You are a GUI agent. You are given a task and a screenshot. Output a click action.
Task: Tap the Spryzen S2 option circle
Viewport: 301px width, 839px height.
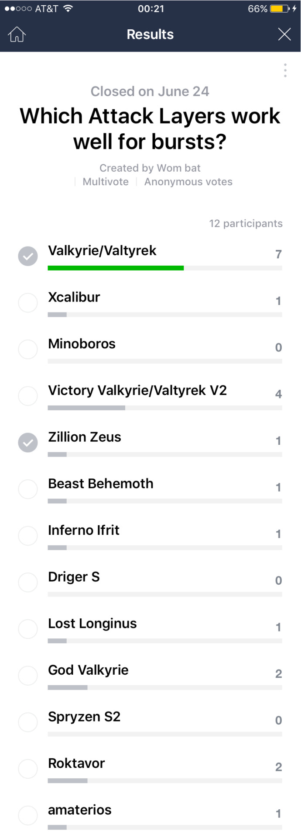click(28, 722)
